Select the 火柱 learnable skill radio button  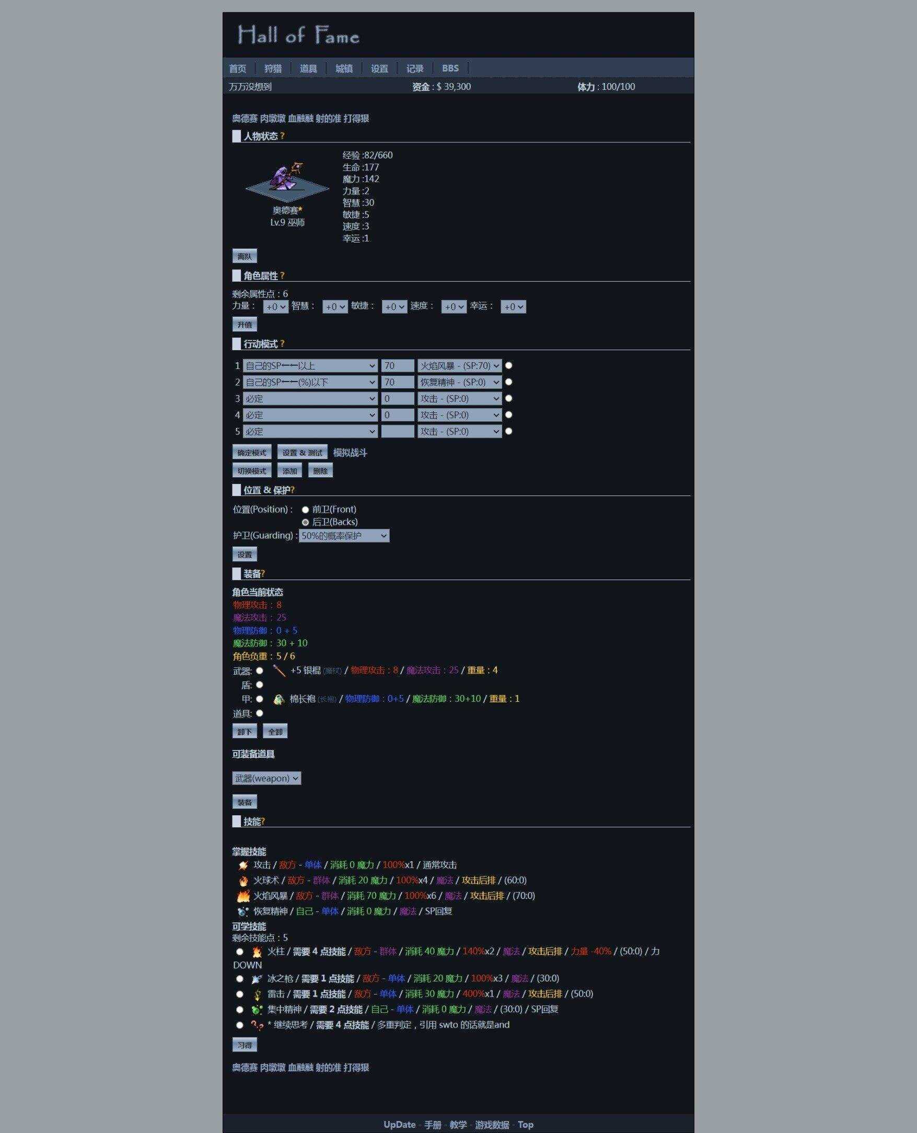click(240, 951)
